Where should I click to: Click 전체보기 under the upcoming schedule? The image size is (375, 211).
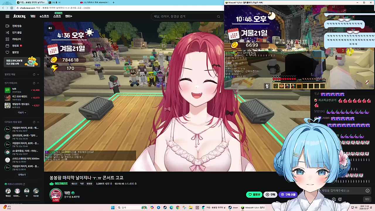22,175
